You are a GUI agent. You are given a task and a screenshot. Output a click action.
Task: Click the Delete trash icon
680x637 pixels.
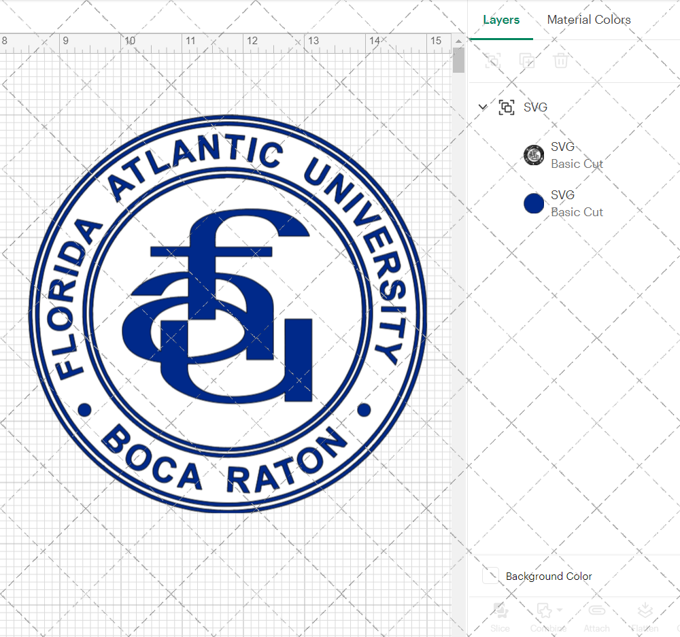(x=560, y=61)
